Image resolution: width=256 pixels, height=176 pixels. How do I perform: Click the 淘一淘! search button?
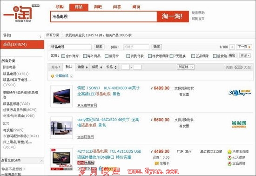point(173,16)
